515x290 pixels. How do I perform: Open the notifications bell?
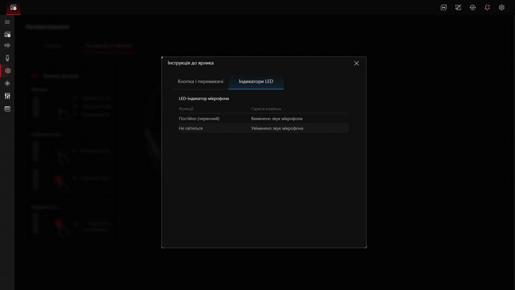487,8
